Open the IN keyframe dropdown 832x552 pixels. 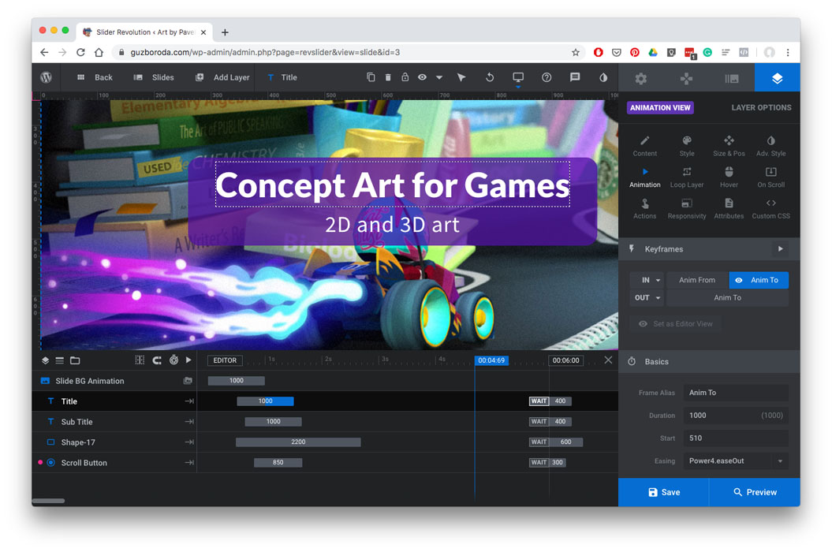(x=647, y=280)
